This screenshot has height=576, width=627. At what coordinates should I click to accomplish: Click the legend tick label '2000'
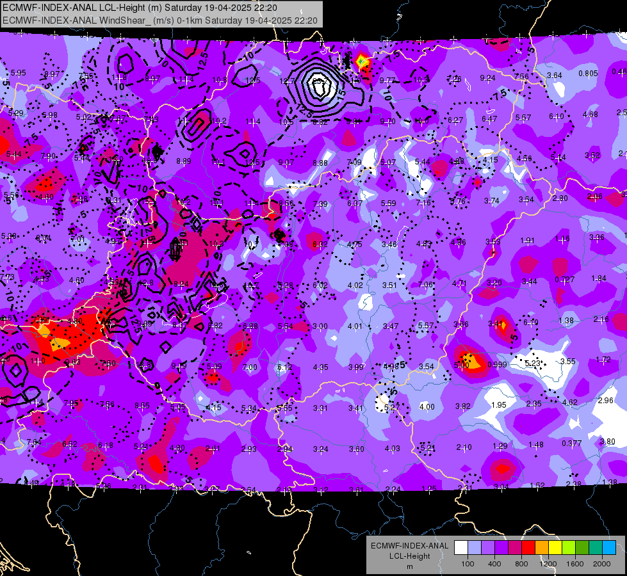pyautogui.click(x=602, y=564)
